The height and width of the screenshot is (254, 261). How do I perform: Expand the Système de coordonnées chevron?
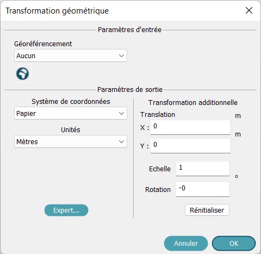click(121, 113)
